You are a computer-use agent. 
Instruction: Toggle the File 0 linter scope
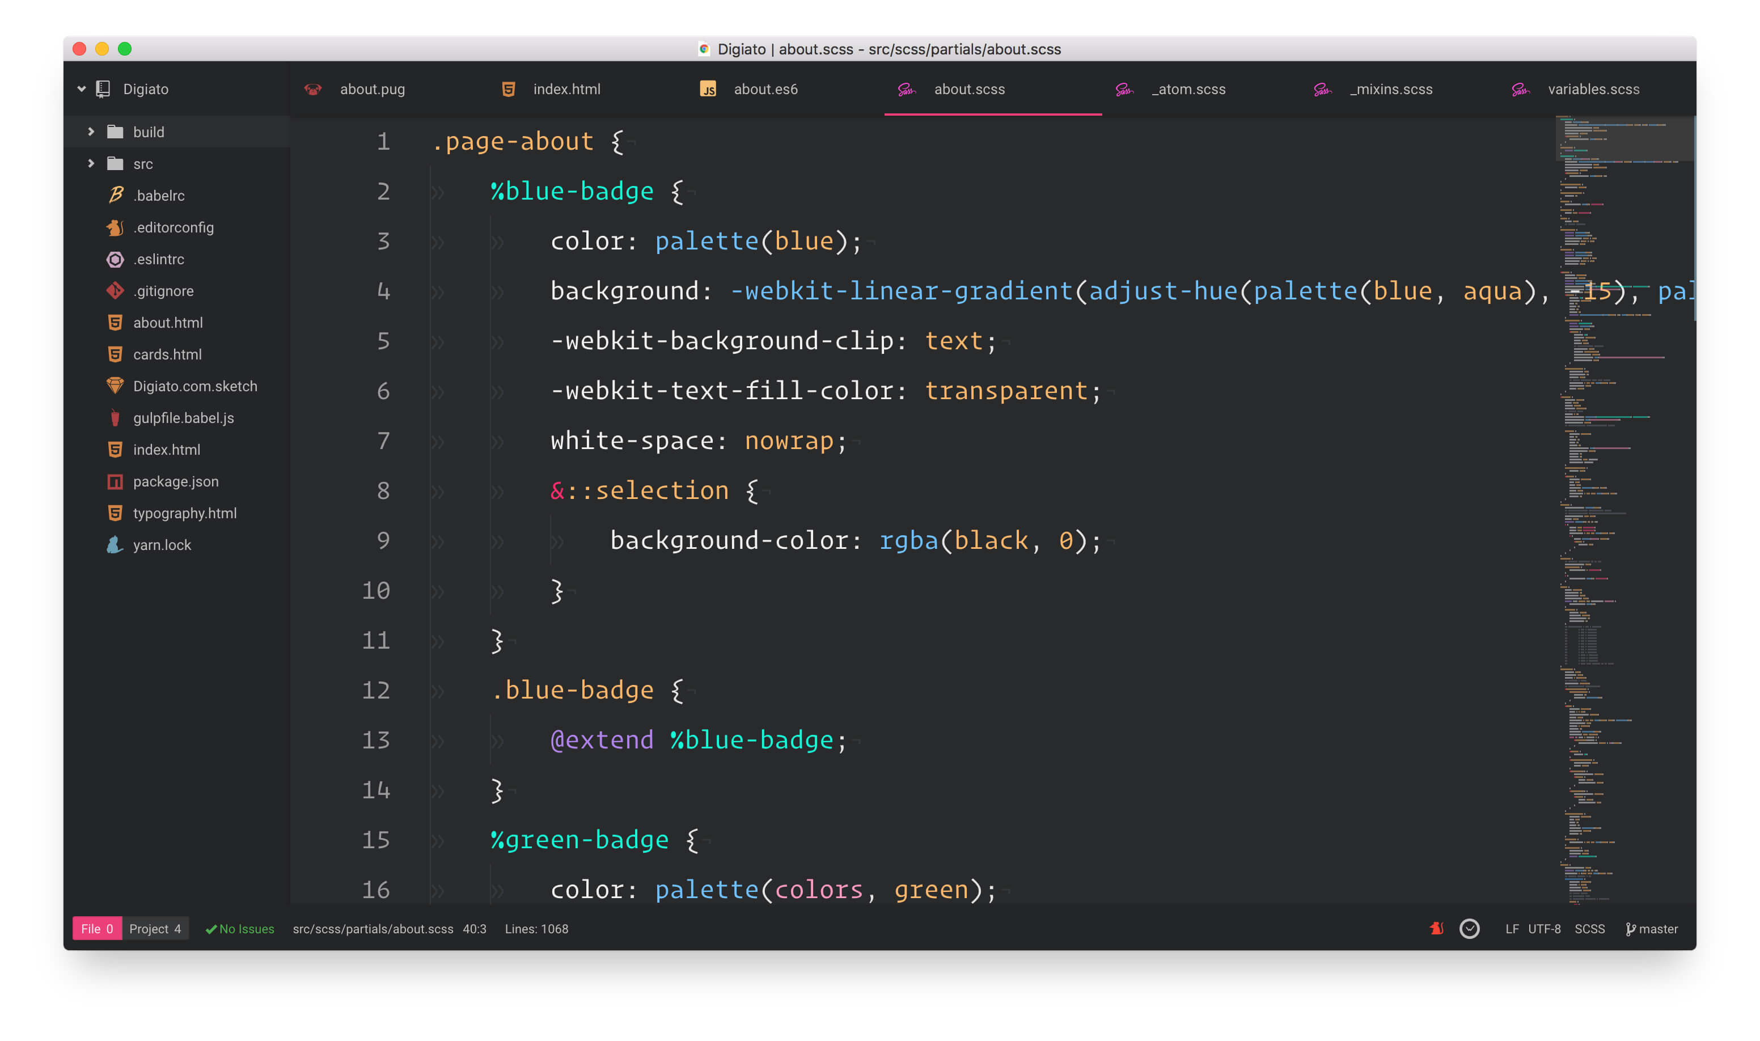click(97, 928)
